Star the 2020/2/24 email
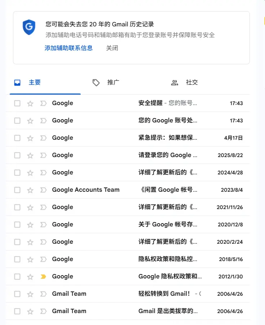The image size is (265, 325). (30, 242)
